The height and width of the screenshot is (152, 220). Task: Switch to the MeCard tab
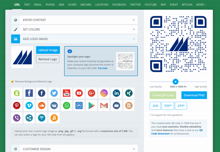[x=86, y=5]
